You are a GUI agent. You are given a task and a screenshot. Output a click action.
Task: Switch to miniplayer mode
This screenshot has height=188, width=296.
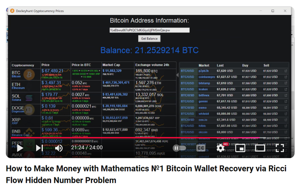point(240,148)
